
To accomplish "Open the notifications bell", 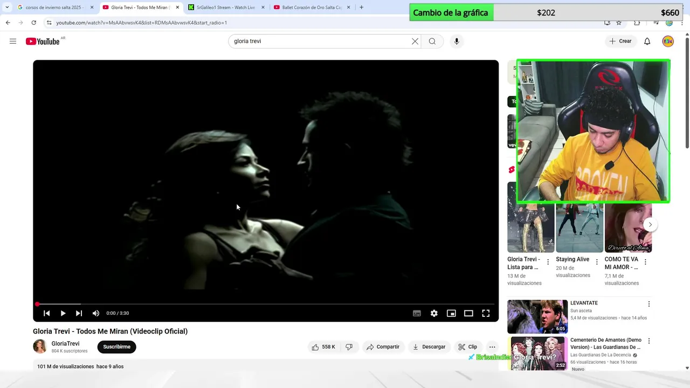I will point(647,41).
